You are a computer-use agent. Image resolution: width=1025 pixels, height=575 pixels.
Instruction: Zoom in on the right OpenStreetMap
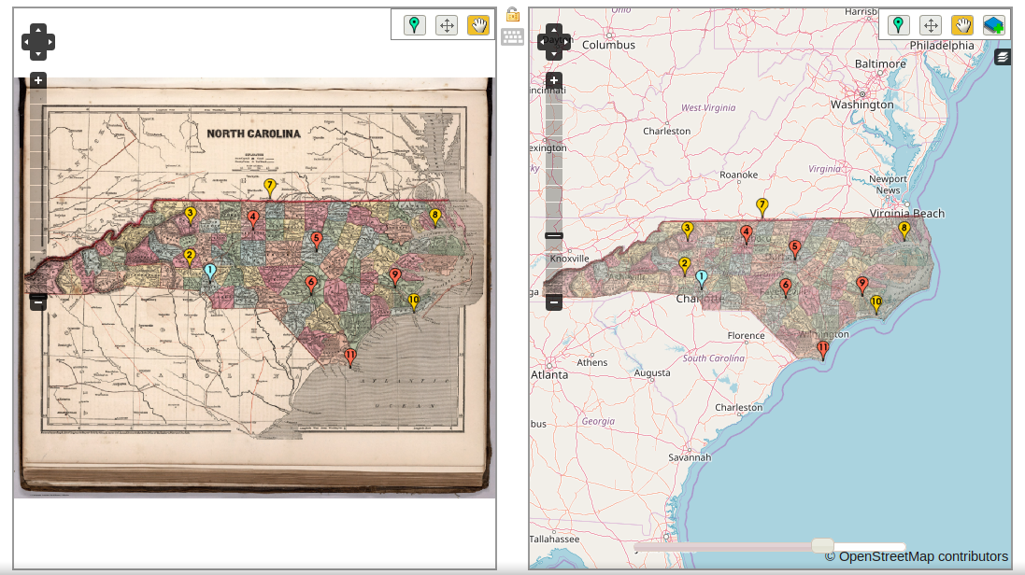tap(554, 80)
